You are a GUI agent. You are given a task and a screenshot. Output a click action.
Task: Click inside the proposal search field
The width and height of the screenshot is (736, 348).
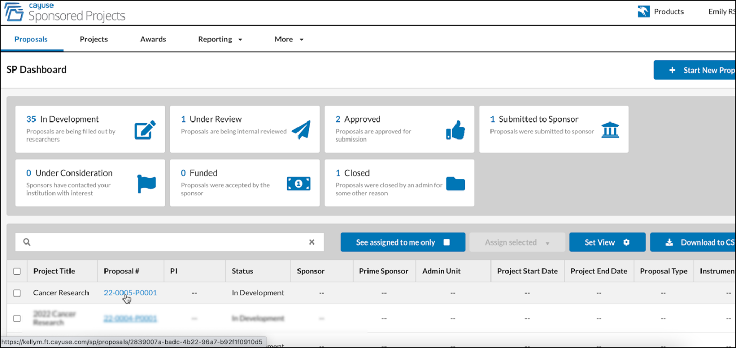click(x=170, y=242)
